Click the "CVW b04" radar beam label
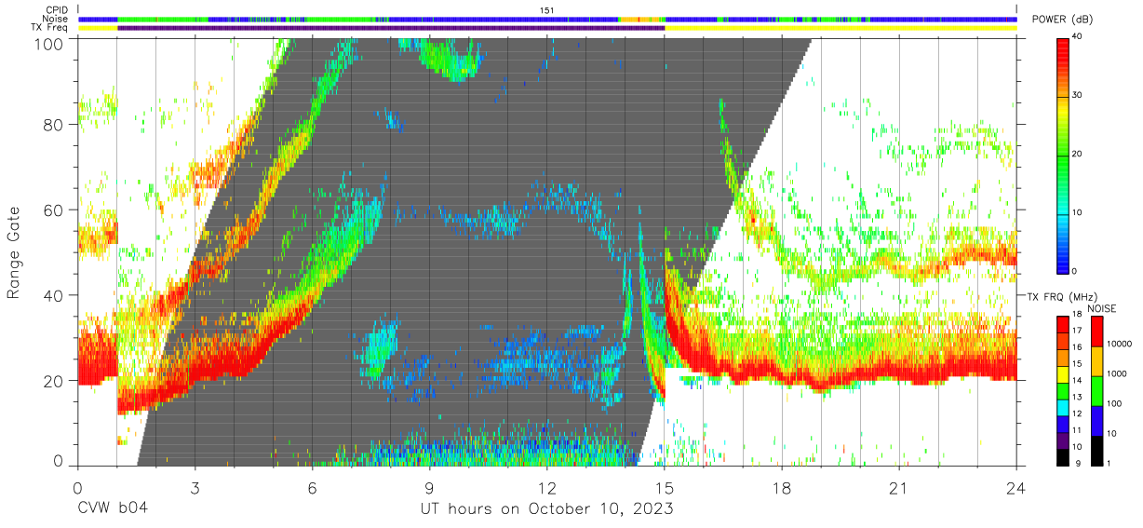1143x528 pixels. click(x=113, y=508)
